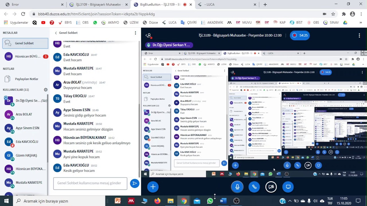Click presenter Dr.Öğr.Üyesi Serkan Y... talking indicator

tap(169, 45)
